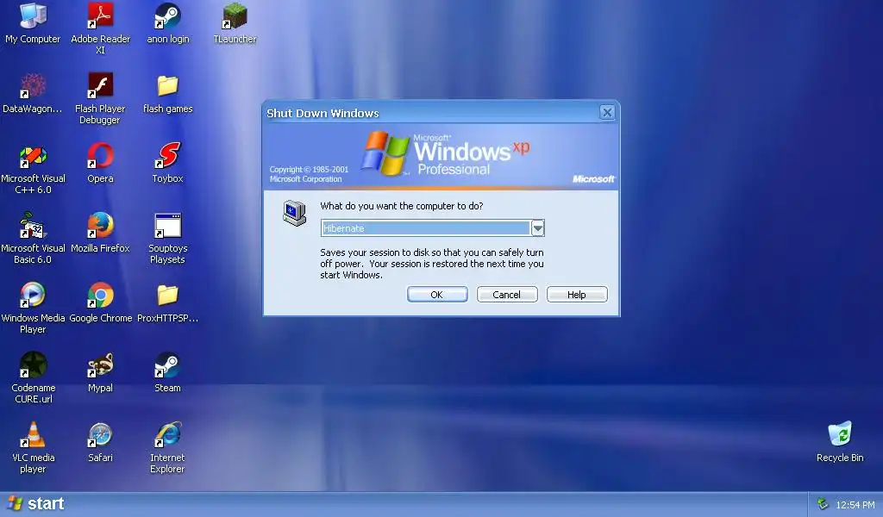This screenshot has width=883, height=517.
Task: Select the Internet Explorer icon
Action: (x=168, y=435)
